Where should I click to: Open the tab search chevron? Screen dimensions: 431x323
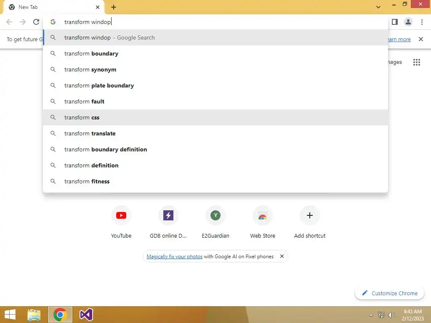tap(378, 7)
